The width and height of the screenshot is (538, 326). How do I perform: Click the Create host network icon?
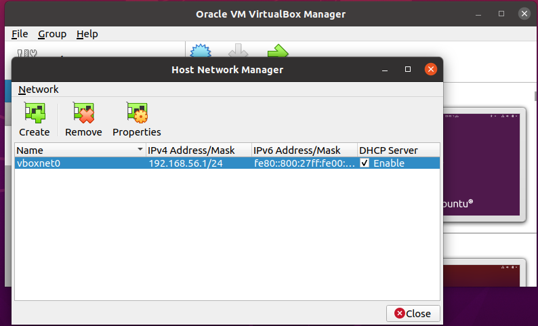[35, 113]
